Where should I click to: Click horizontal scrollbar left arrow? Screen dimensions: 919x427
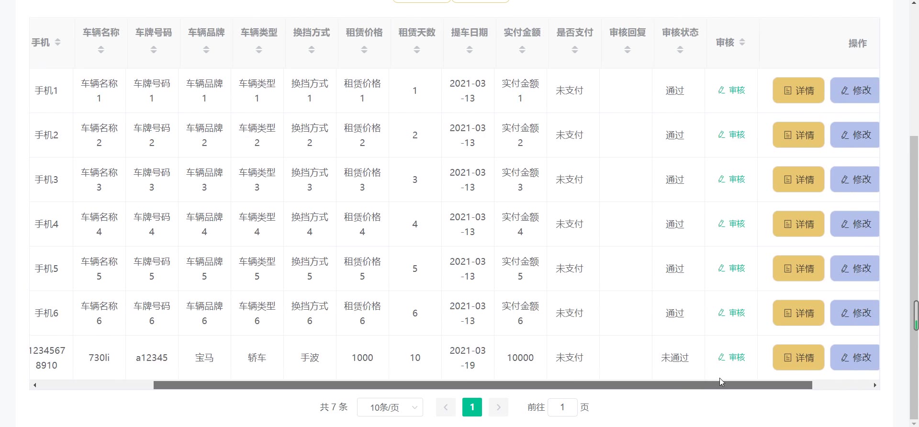[x=34, y=385]
